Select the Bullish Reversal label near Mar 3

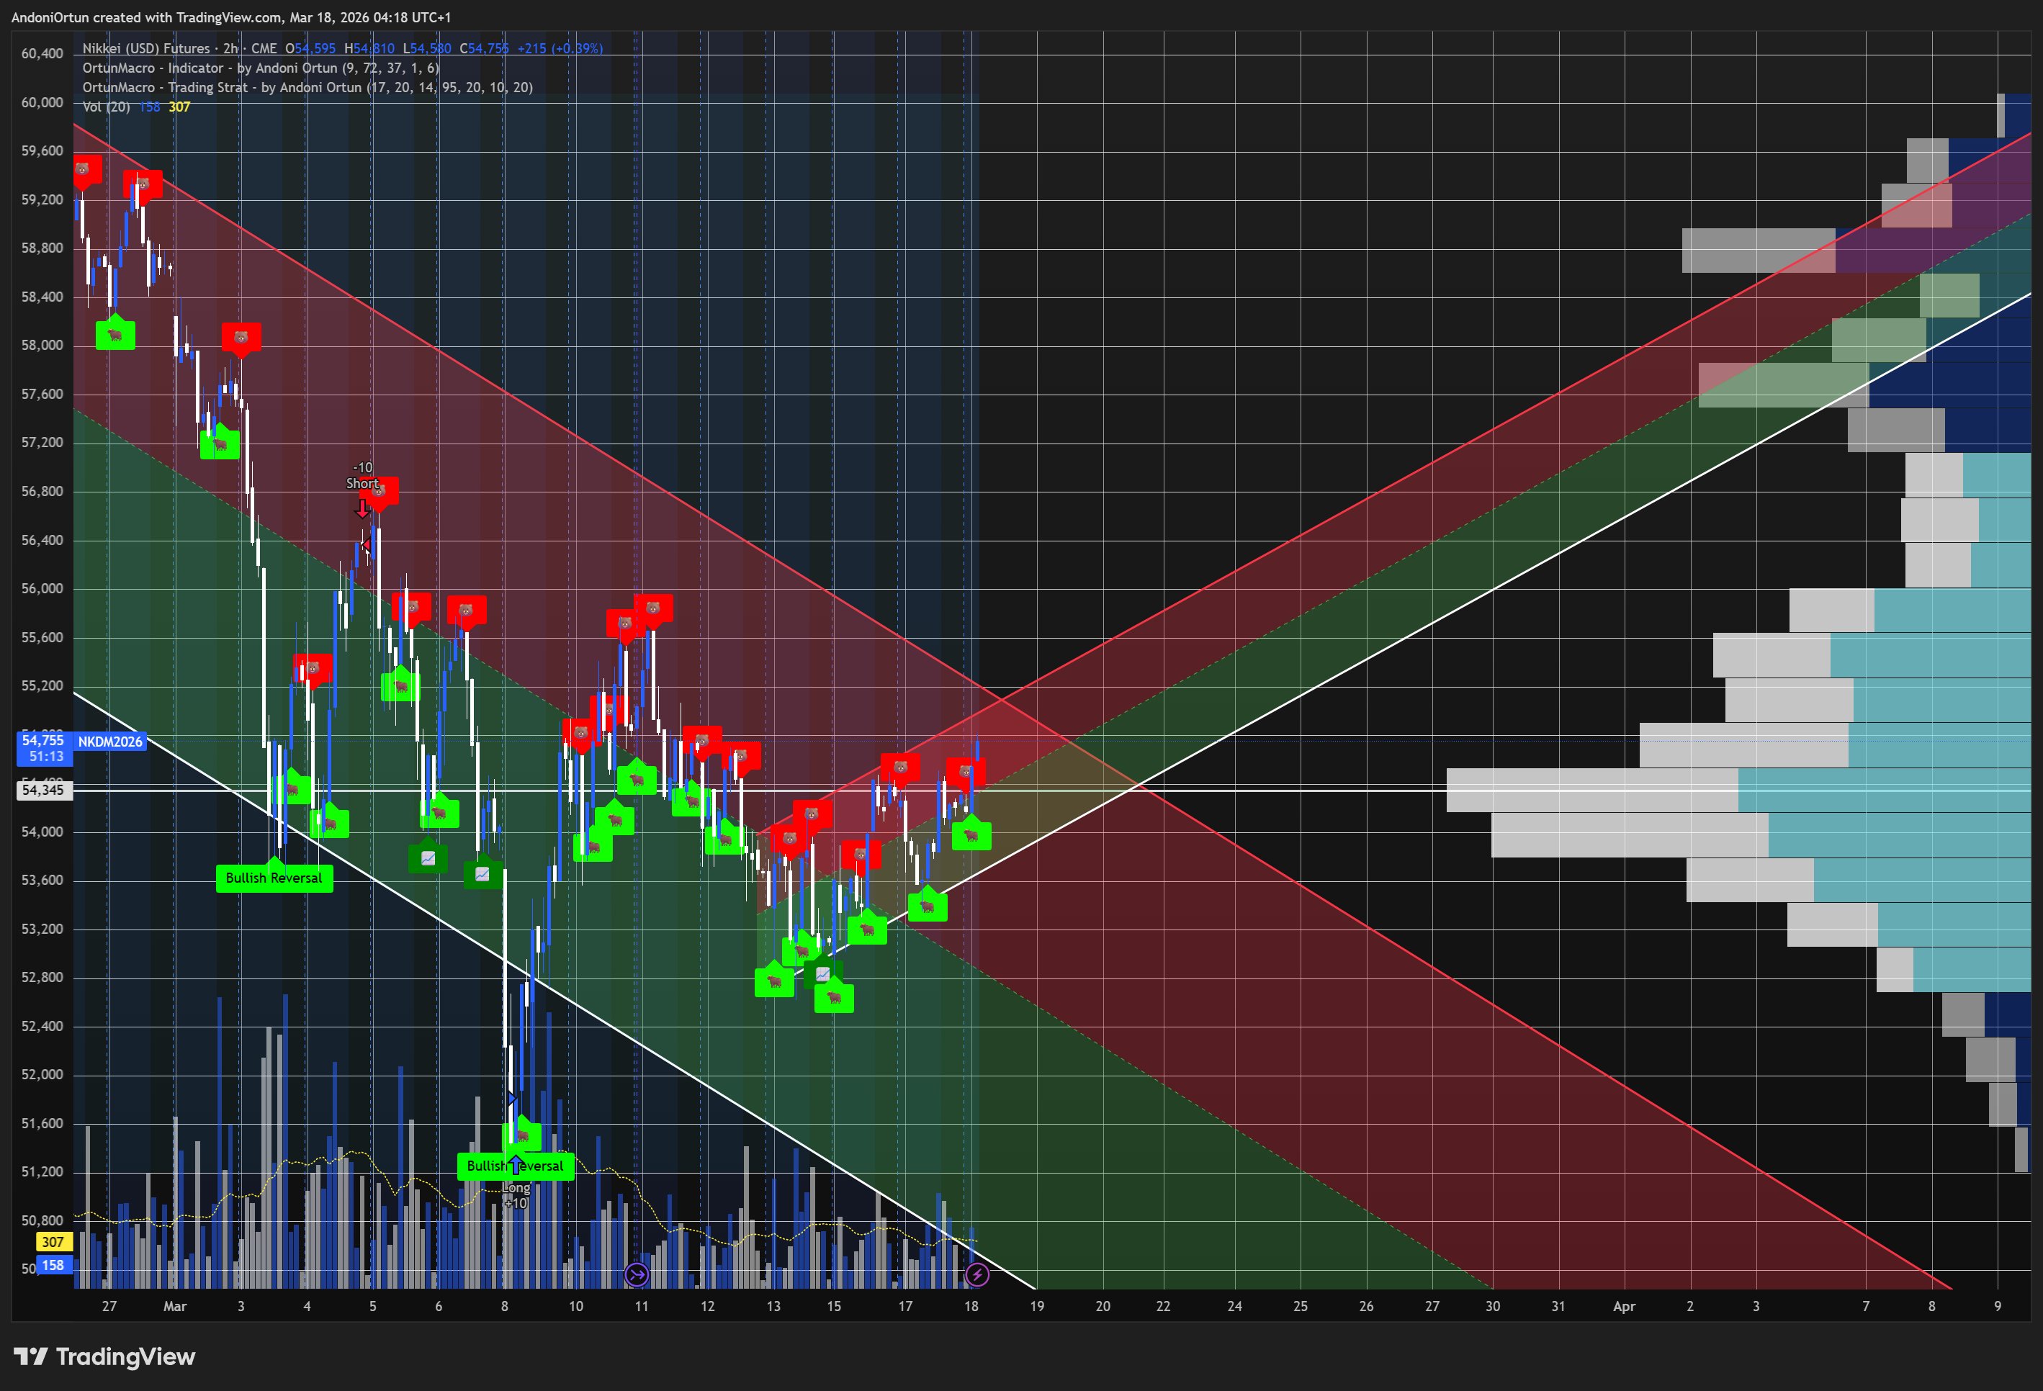coord(274,878)
